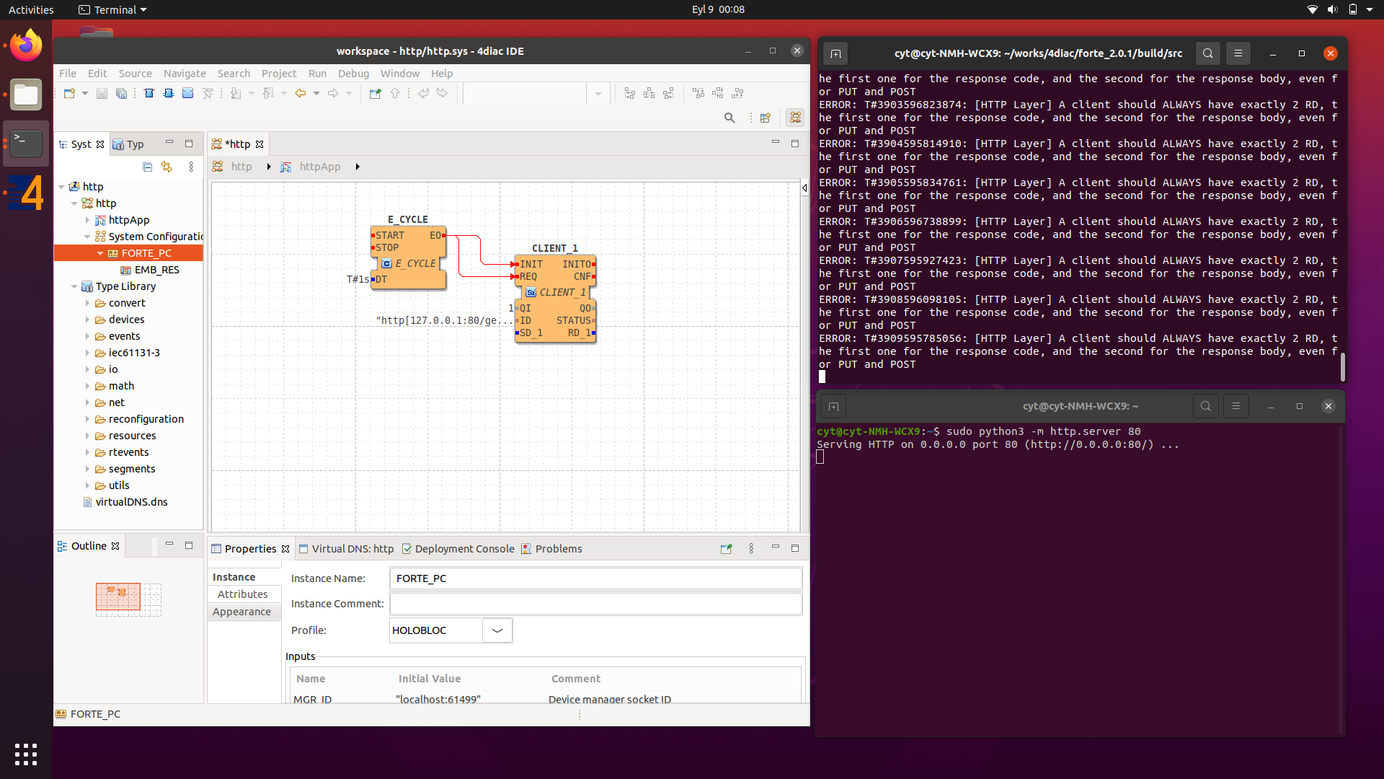This screenshot has width=1384, height=779.
Task: Expand the convert folder
Action: (x=87, y=303)
